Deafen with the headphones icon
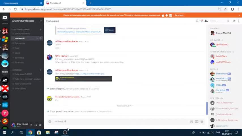This screenshot has height=136, width=242. pyautogui.click(x=36, y=125)
